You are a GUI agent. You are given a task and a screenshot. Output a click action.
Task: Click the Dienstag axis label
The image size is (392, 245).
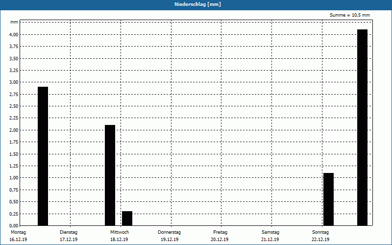tap(69, 232)
